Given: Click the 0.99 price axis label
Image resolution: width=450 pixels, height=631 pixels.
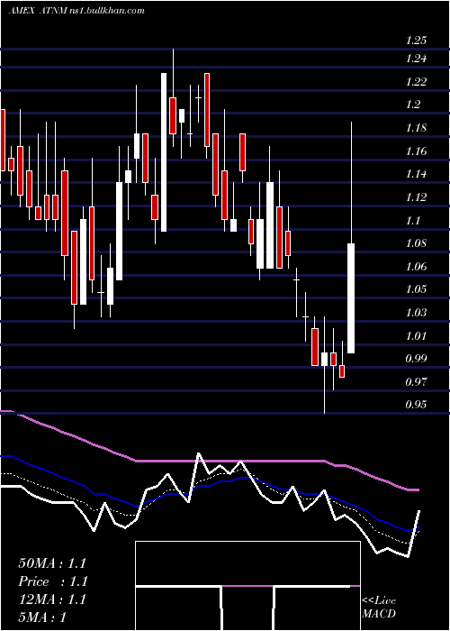Looking at the screenshot, I should (416, 359).
